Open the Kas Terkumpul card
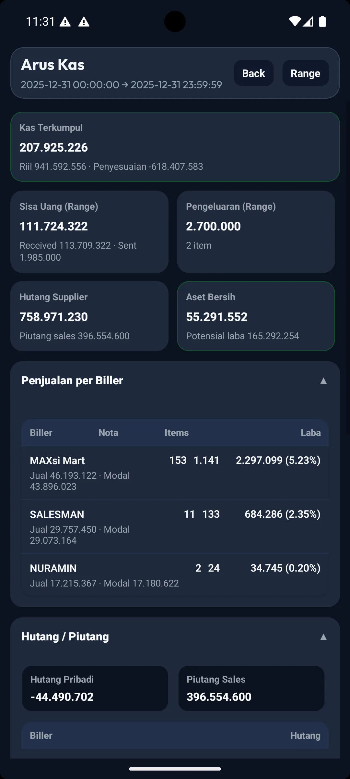350x779 pixels. pyautogui.click(x=175, y=147)
